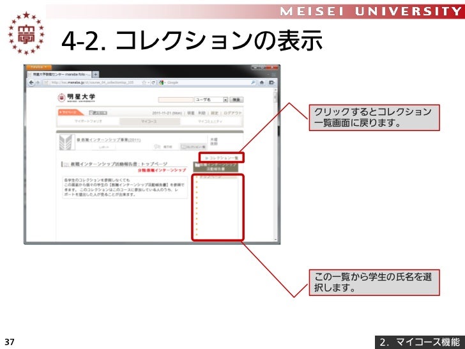Click the orange マイページ button
The height and width of the screenshot is (349, 465).
pyautogui.click(x=70, y=112)
